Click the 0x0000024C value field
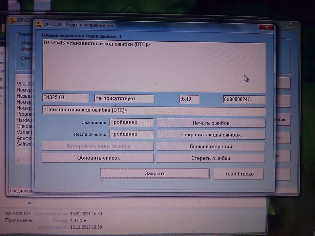The height and width of the screenshot is (236, 315). 244,99
